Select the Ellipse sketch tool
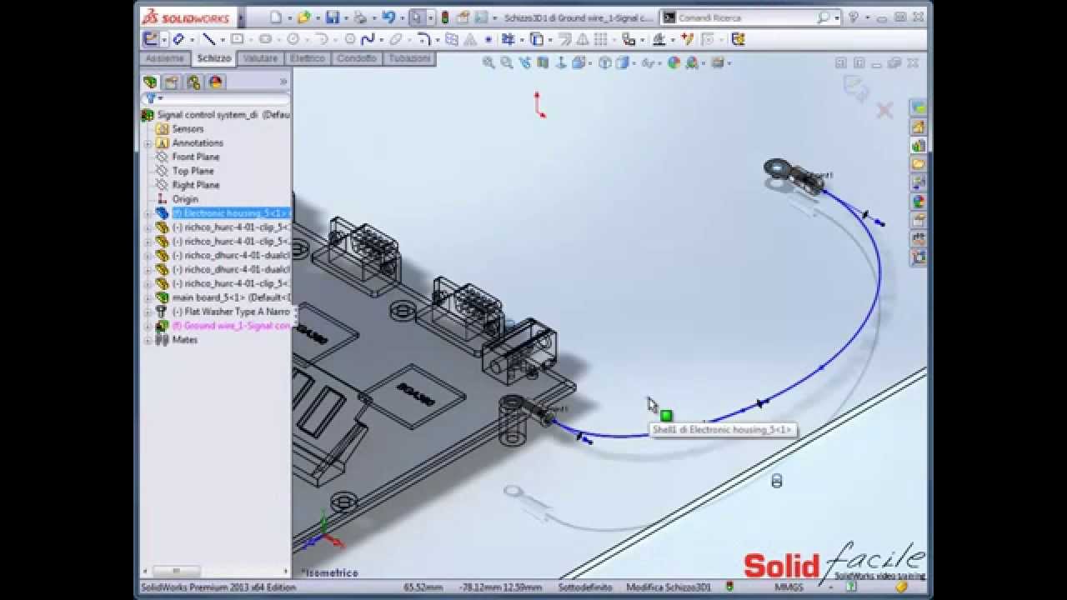The height and width of the screenshot is (600, 1067). pos(395,39)
